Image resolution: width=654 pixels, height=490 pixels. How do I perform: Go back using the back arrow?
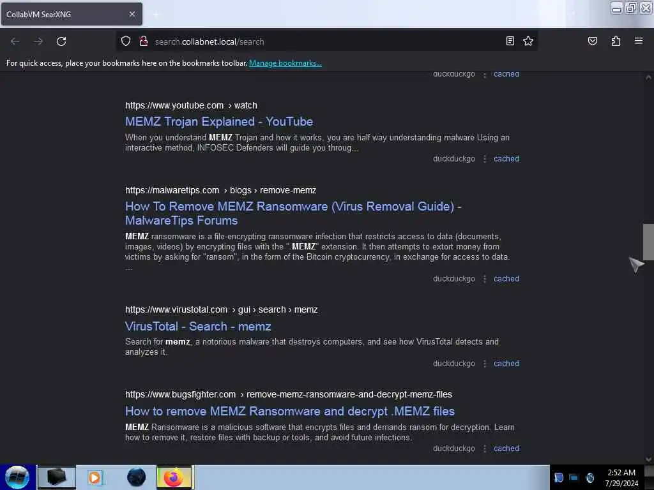point(15,41)
